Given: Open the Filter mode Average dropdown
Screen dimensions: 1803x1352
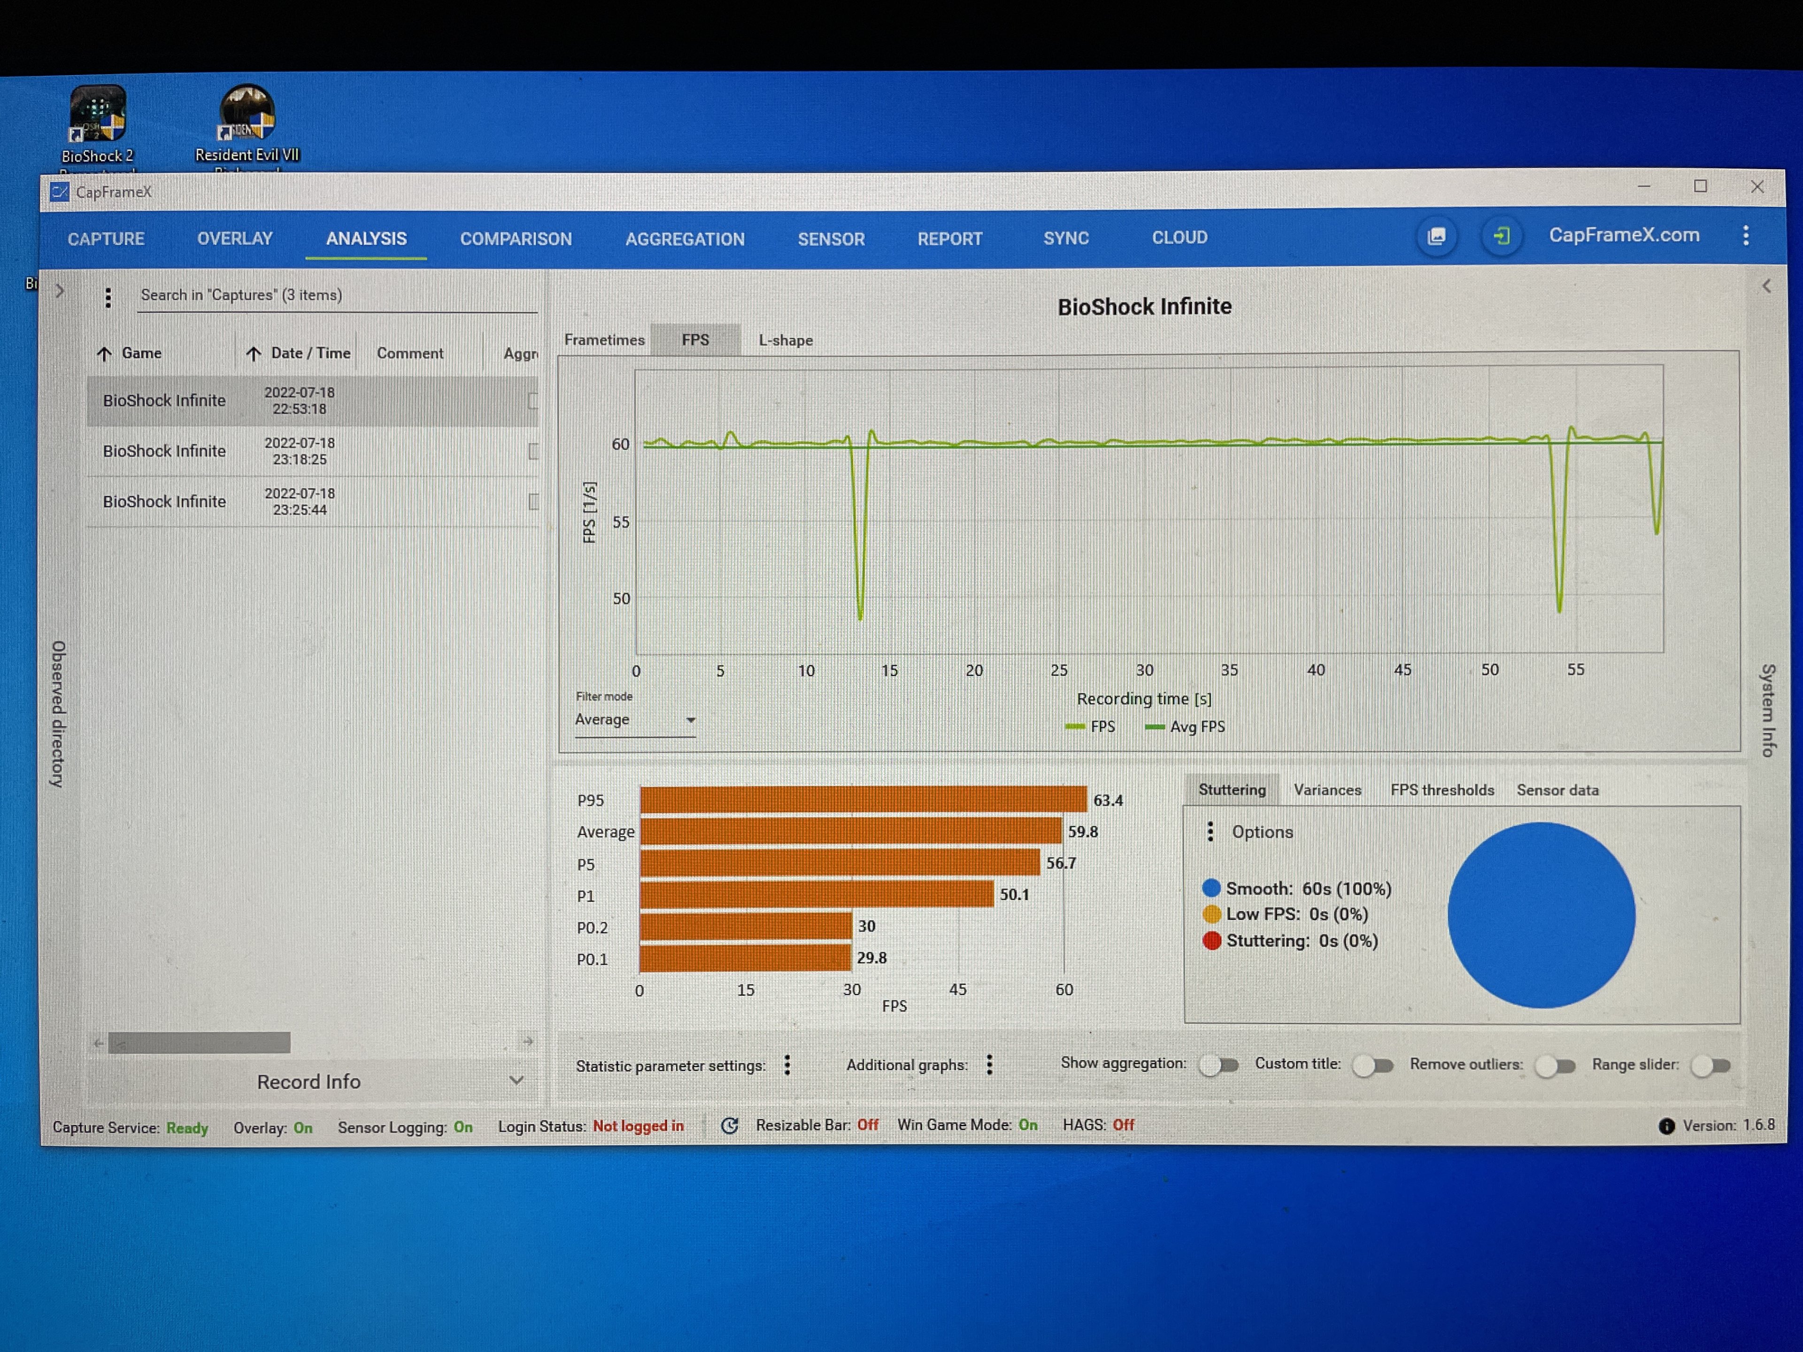Looking at the screenshot, I should point(635,721).
